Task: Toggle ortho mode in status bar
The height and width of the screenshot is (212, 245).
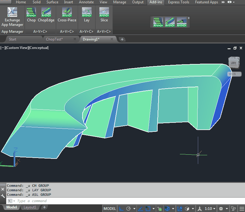Action: coord(122,209)
